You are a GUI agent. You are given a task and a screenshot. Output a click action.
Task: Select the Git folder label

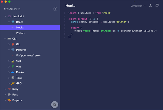coord(18,44)
